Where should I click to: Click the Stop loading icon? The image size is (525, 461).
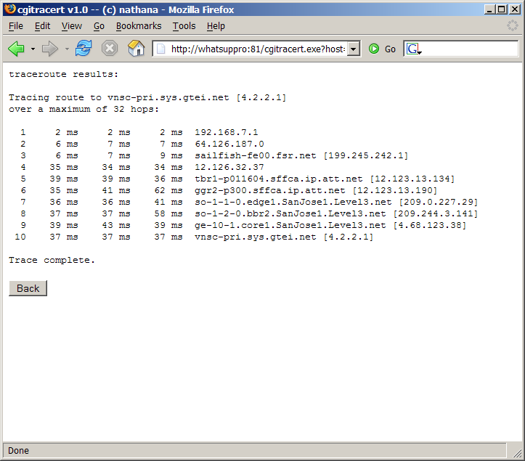[x=109, y=49]
